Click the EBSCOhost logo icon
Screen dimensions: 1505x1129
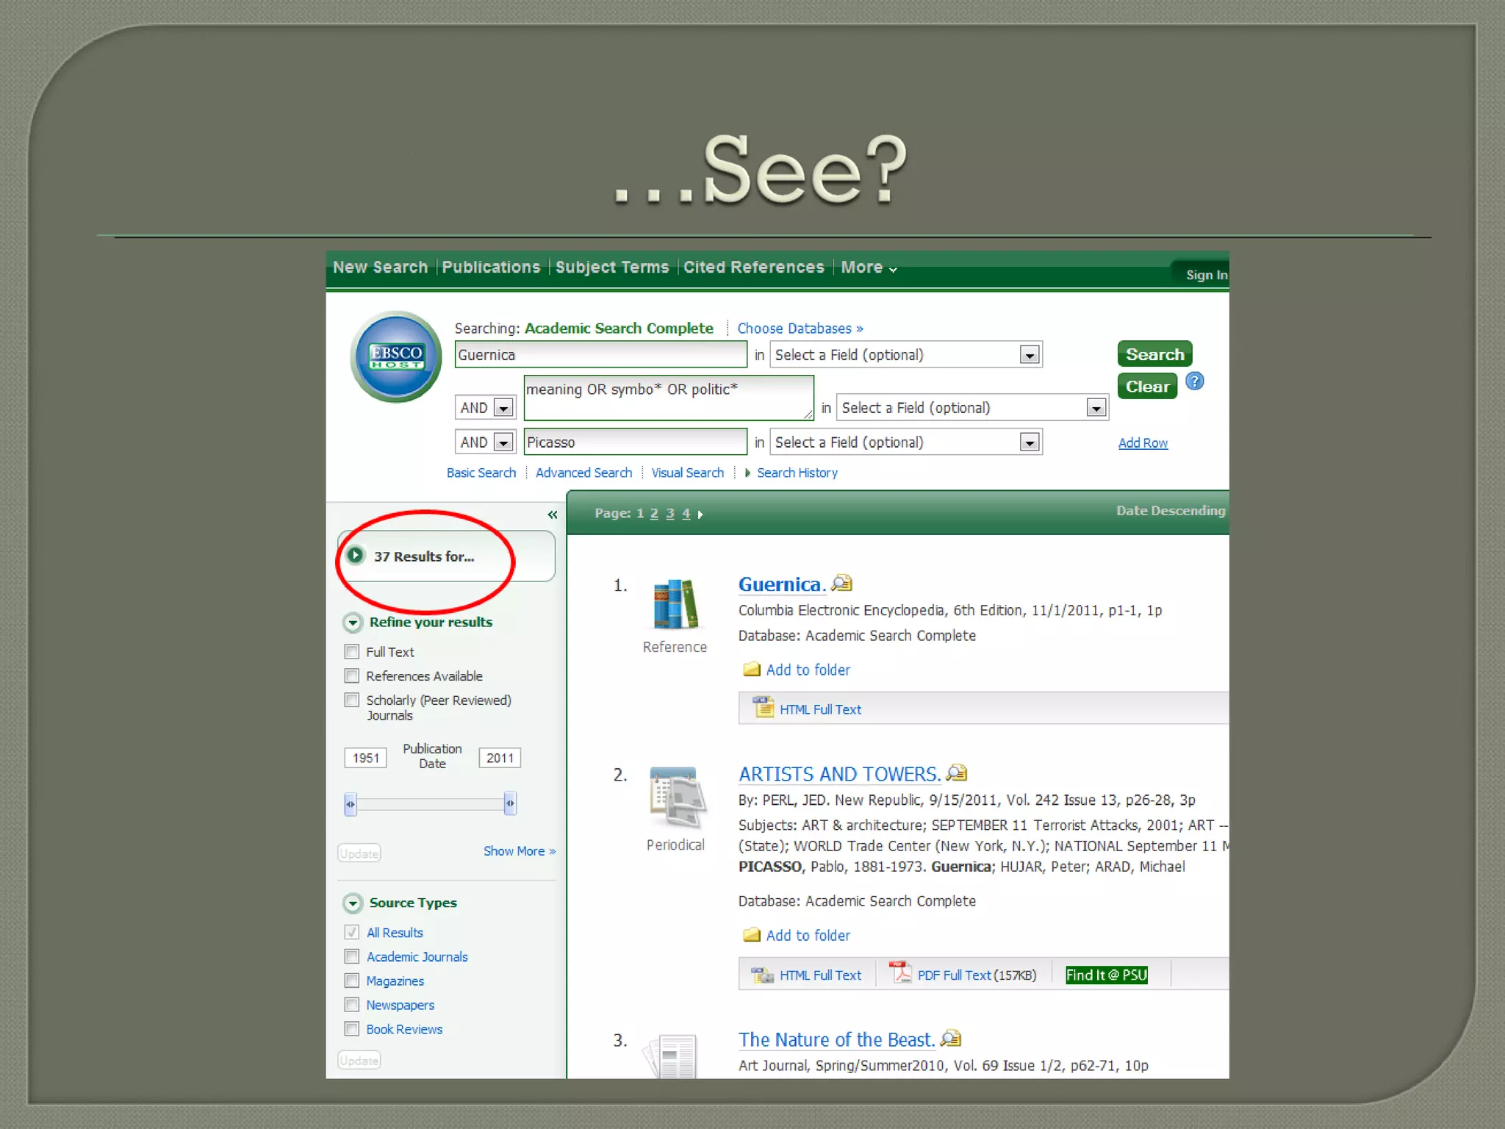[396, 357]
